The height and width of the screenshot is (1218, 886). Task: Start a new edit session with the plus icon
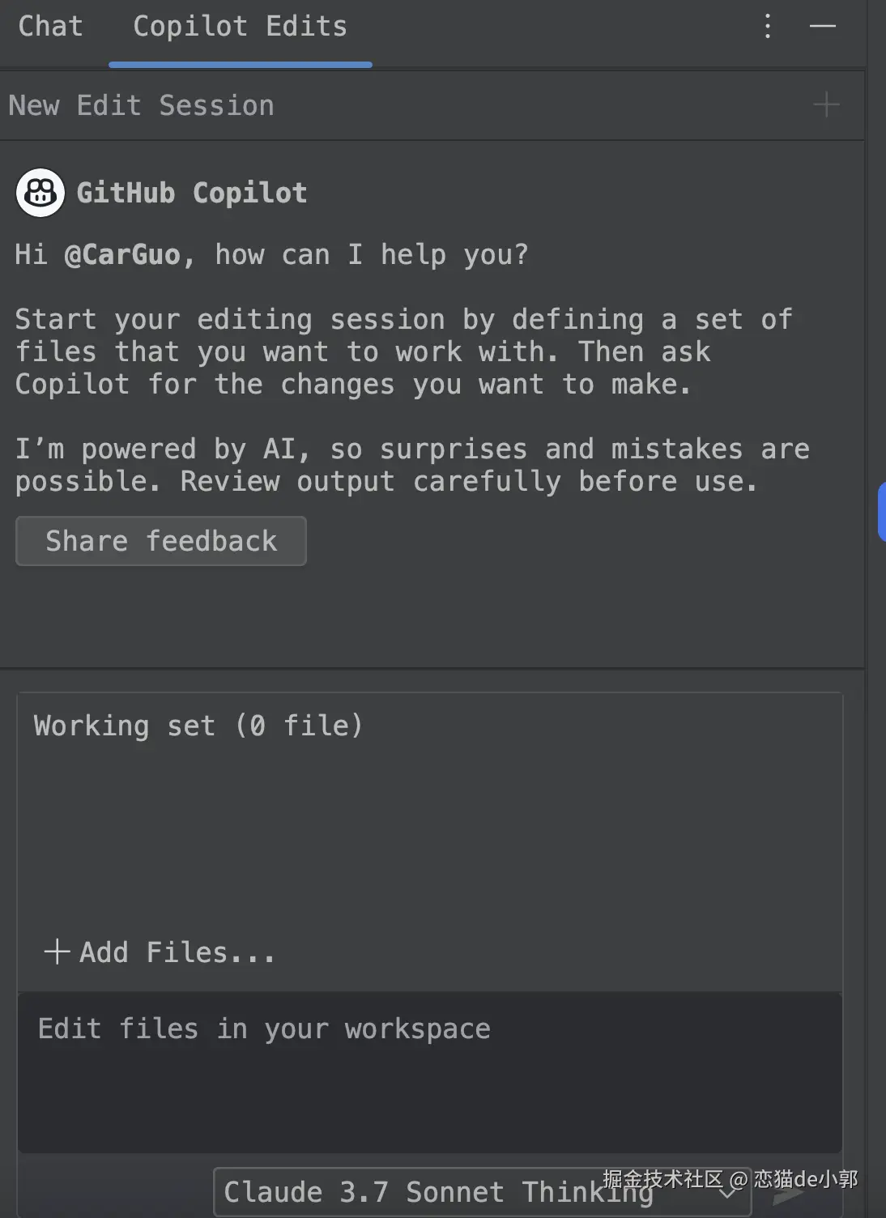pos(826,105)
